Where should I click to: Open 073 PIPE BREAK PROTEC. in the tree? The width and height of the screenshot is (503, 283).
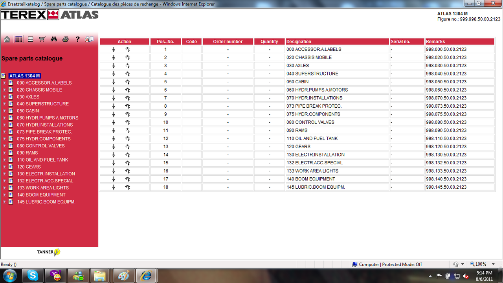tap(44, 132)
